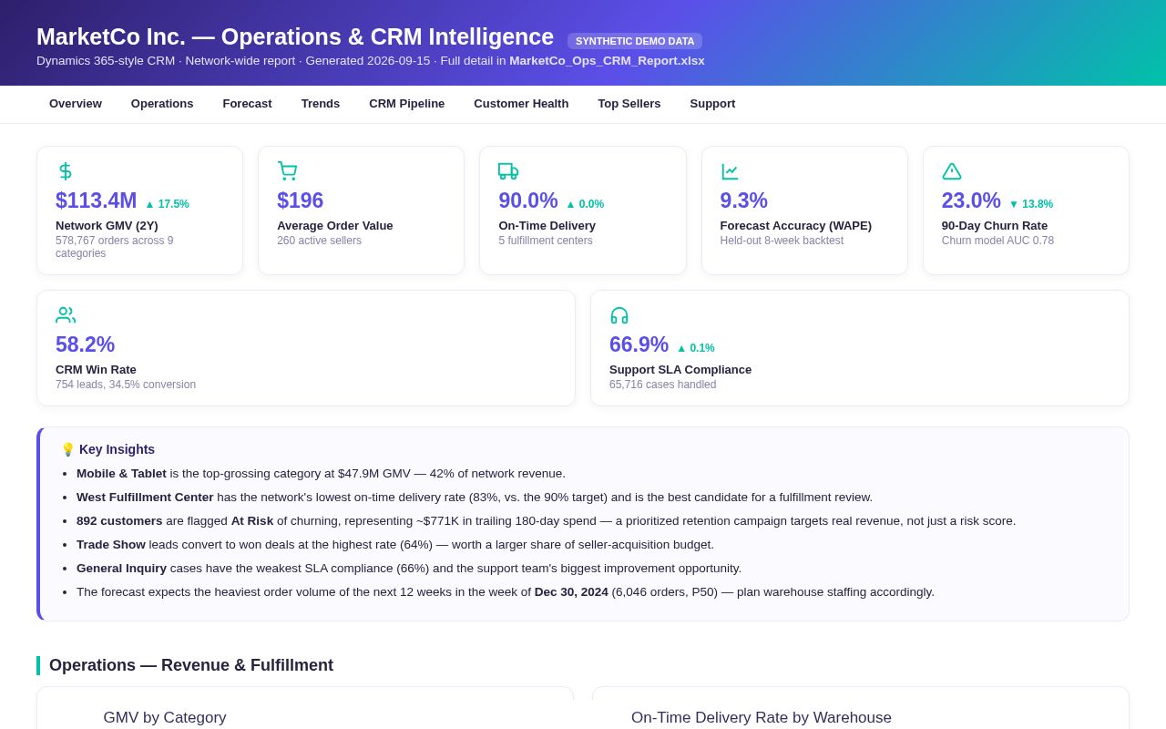Click the headset icon on Support SLA Compliance card
The width and height of the screenshot is (1166, 729).
tap(619, 315)
